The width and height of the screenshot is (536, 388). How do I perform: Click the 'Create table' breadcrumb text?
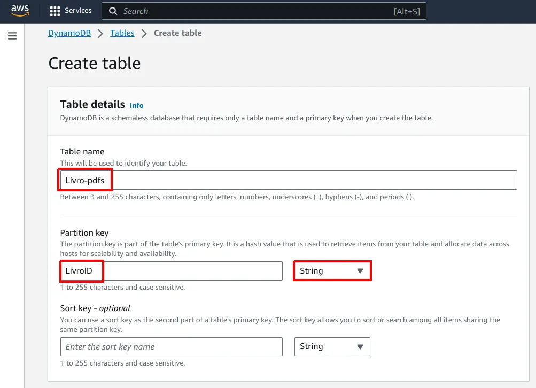pyautogui.click(x=178, y=33)
